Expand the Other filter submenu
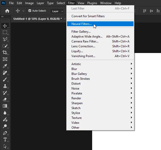 (100, 128)
